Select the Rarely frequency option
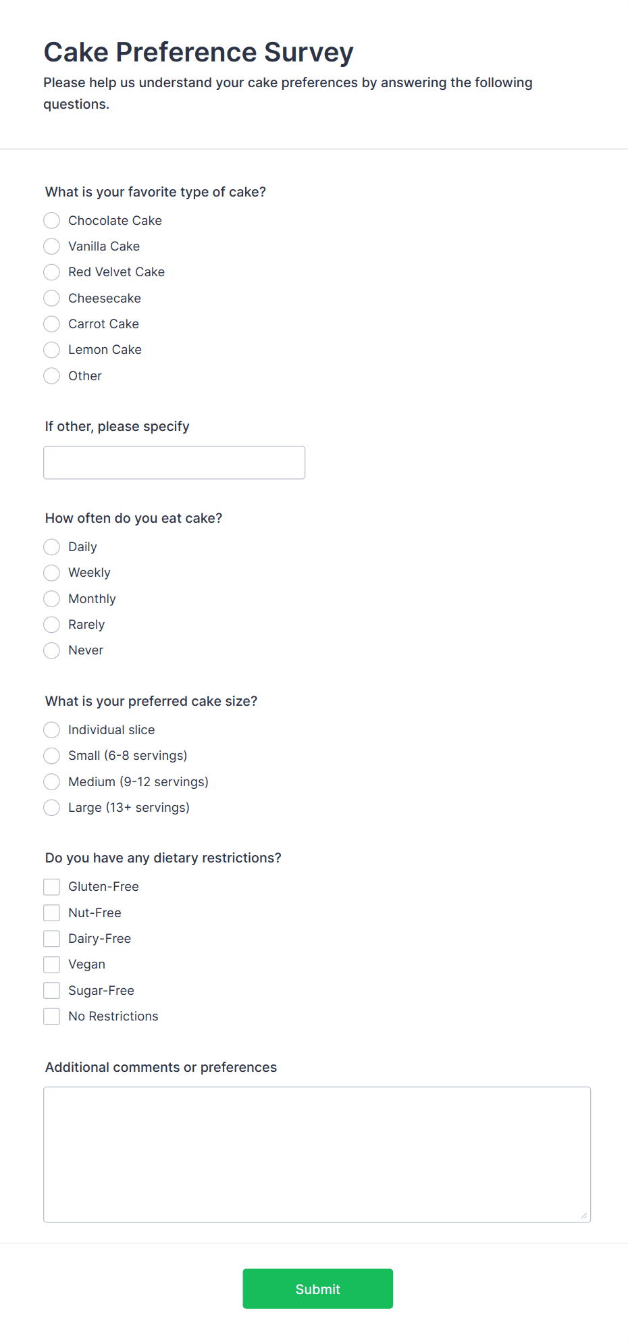 52,625
